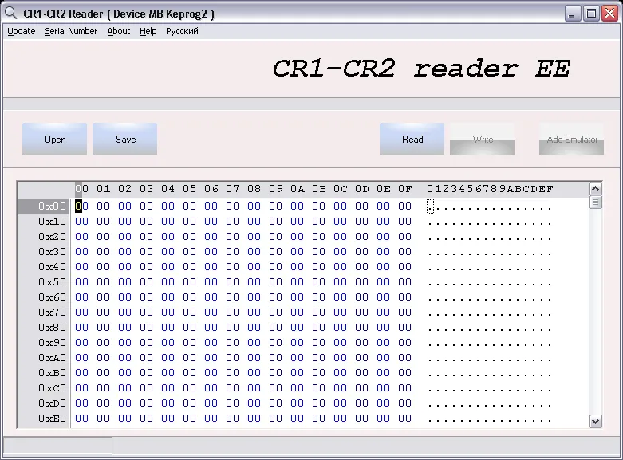Select hex byte in row 0x80 column 04

click(x=168, y=328)
